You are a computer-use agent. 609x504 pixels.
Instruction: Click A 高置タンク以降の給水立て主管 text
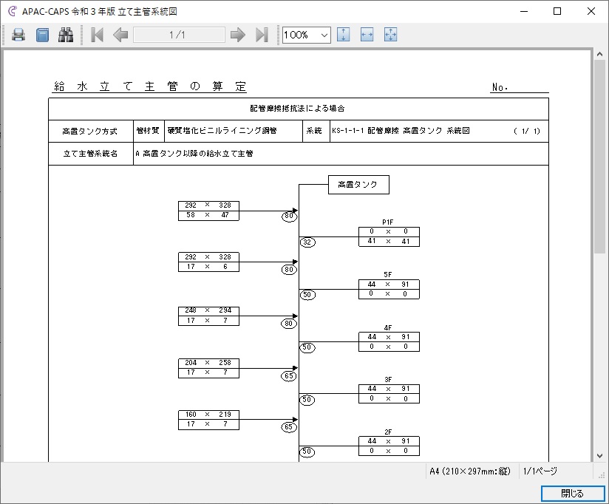194,154
